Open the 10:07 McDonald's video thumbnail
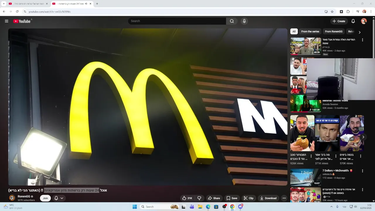This screenshot has height=211, width=375. (306, 177)
